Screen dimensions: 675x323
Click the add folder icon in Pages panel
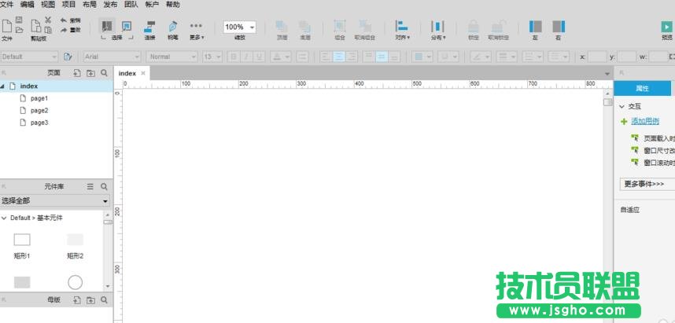pos(90,72)
